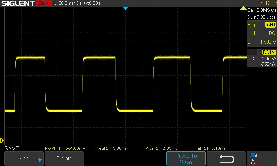The image size is (277, 166).
Task: Click the channel 1 number tab
Action: (x=252, y=52)
